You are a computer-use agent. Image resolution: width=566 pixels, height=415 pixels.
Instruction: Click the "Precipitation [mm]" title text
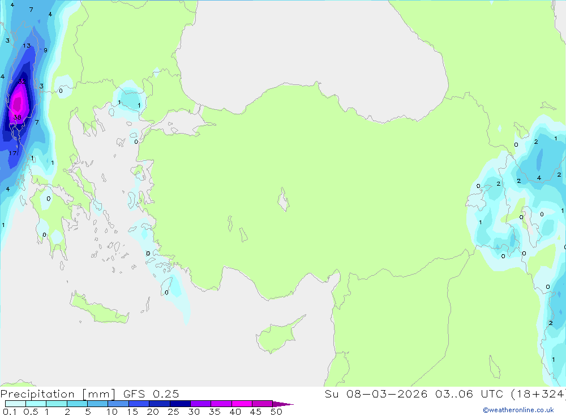58,394
